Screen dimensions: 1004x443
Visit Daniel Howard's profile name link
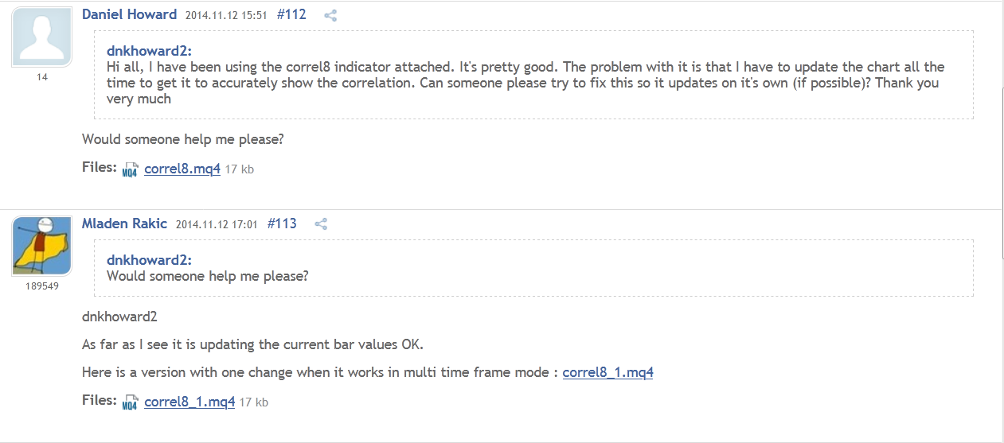click(x=129, y=14)
